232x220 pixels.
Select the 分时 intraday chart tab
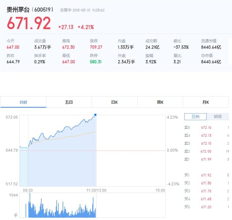tap(23, 102)
